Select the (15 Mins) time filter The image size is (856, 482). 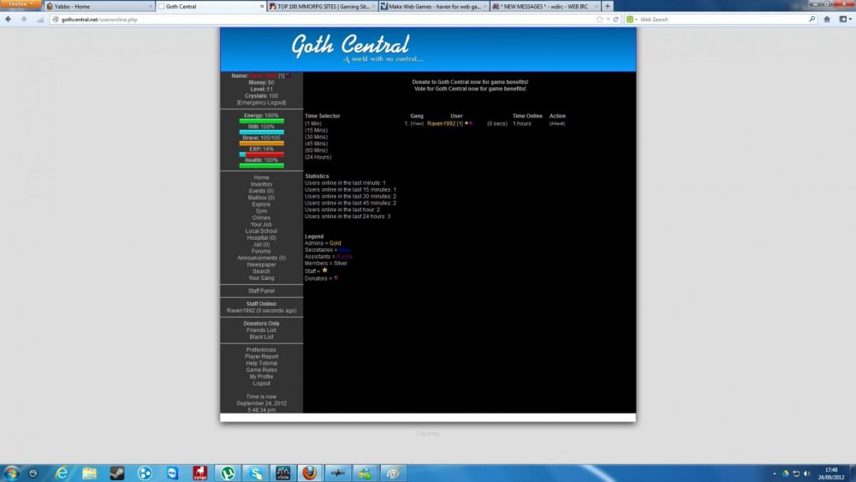tap(317, 130)
